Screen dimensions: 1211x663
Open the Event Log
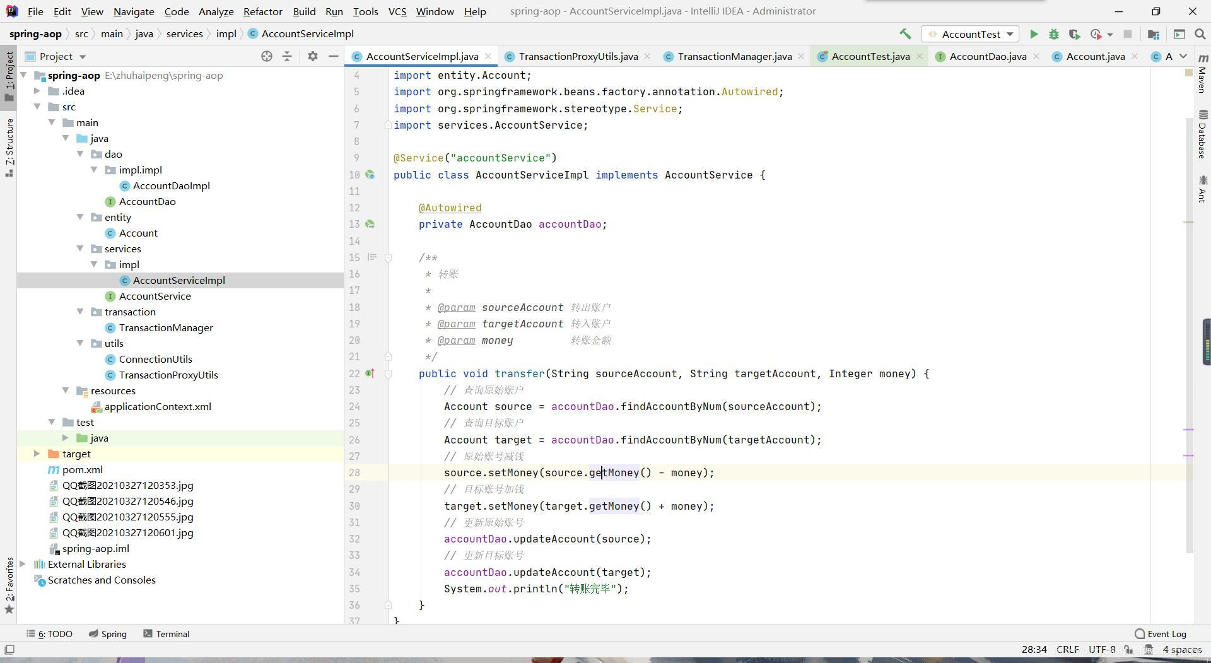tap(1160, 634)
